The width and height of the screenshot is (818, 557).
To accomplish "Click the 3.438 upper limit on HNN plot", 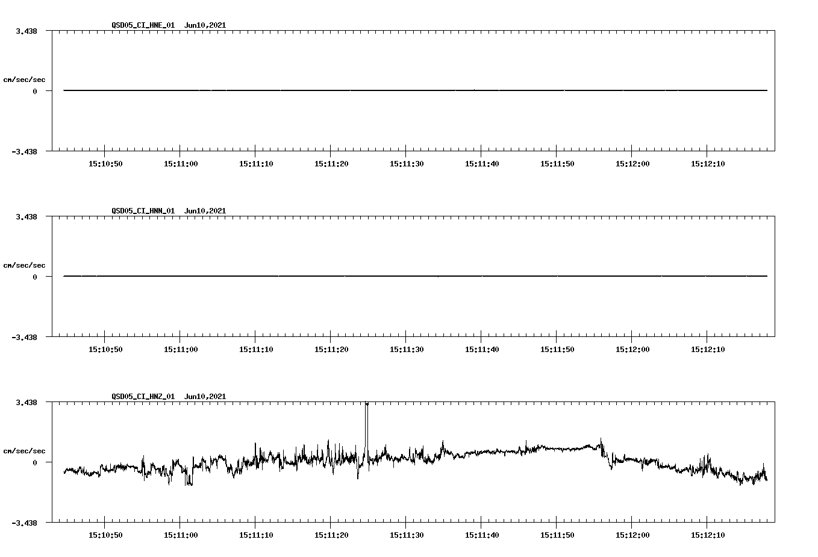I will coord(27,216).
